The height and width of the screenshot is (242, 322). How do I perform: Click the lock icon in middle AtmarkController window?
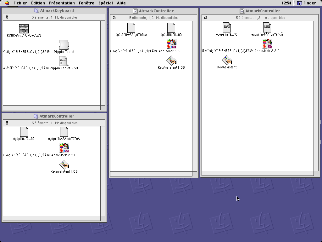tap(114, 18)
